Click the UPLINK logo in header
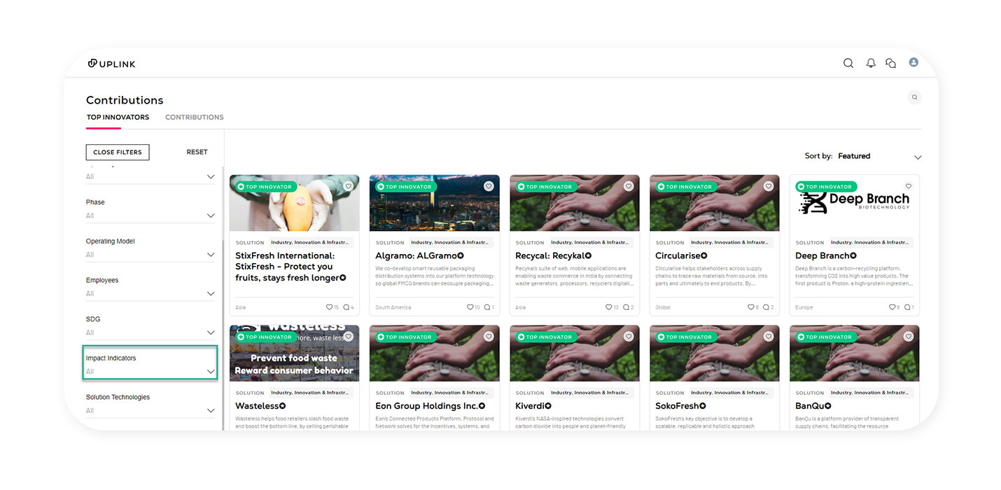The height and width of the screenshot is (490, 1001). tap(112, 64)
